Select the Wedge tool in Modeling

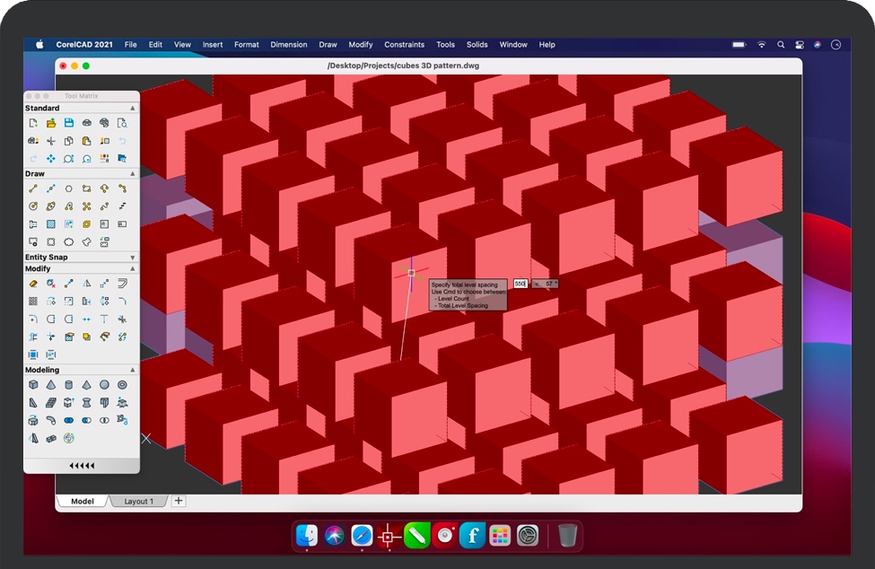33,403
